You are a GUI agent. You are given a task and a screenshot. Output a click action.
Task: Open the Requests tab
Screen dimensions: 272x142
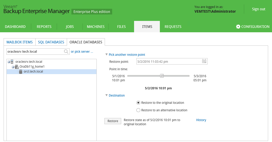173,27
